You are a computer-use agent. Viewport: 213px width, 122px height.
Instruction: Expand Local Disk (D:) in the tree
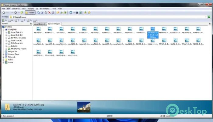6,35
